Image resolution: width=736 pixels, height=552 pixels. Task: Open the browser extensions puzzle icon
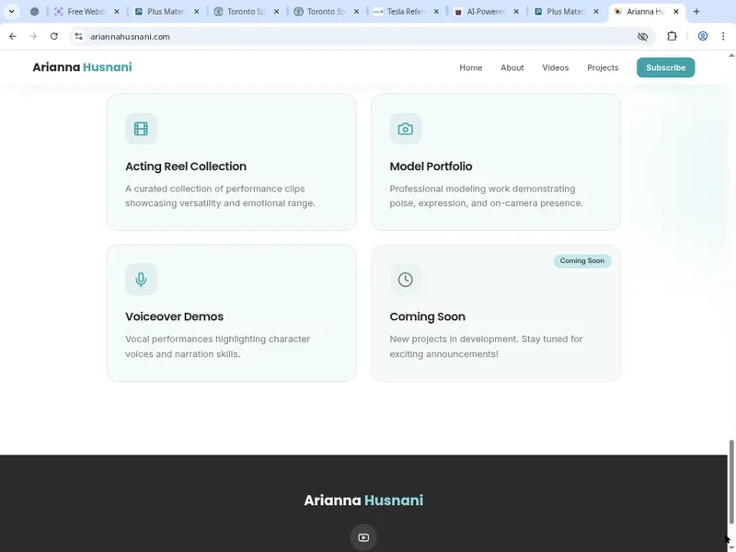672,36
